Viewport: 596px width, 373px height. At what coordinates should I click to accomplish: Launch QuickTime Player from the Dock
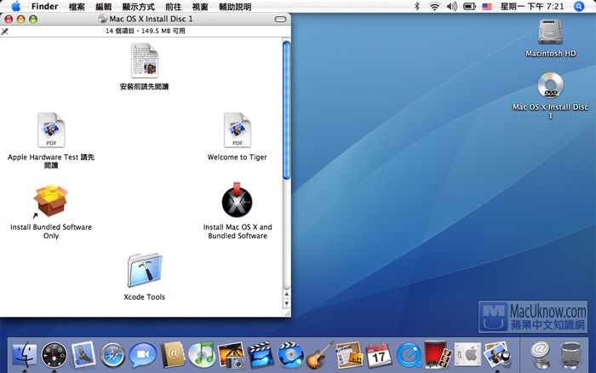tap(409, 355)
